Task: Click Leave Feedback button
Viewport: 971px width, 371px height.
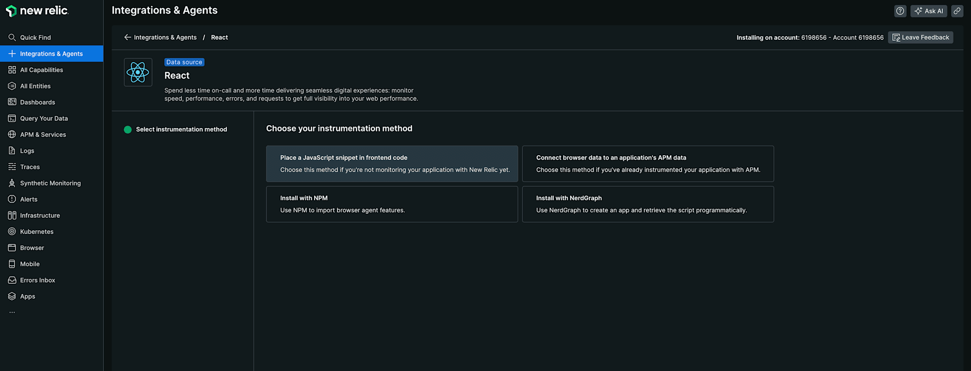Action: pos(921,37)
